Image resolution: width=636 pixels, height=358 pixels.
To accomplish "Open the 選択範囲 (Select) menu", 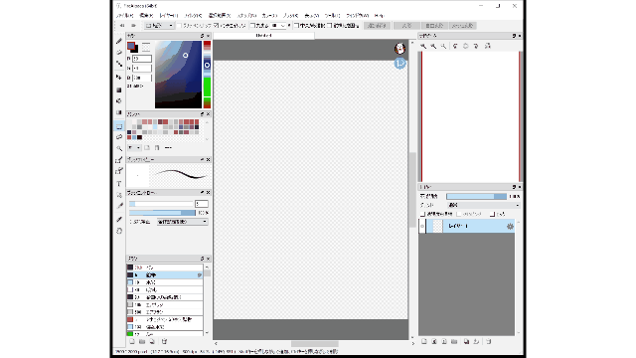I will (x=220, y=16).
